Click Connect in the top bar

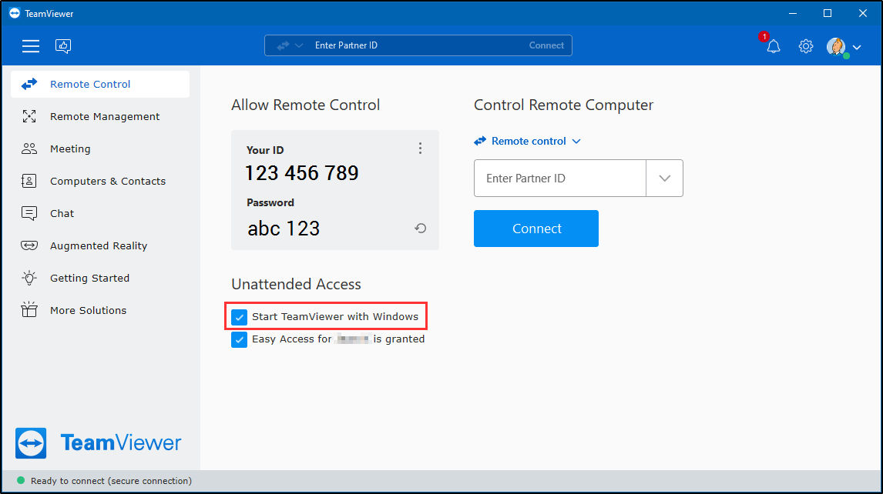coord(546,45)
